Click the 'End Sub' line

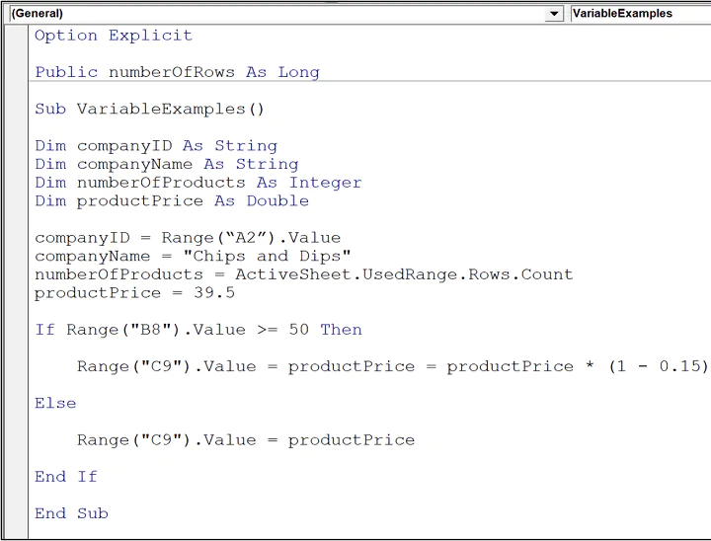tap(71, 513)
